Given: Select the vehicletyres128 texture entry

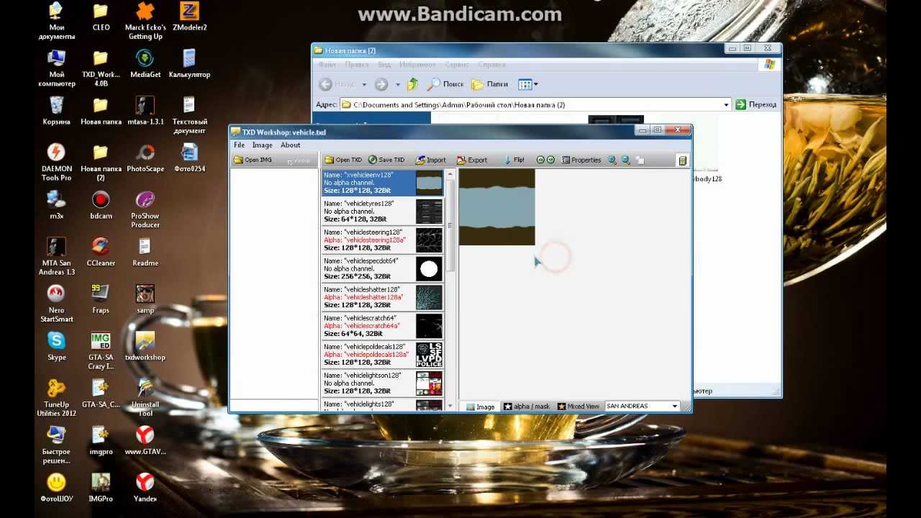Looking at the screenshot, I should pyautogui.click(x=383, y=212).
